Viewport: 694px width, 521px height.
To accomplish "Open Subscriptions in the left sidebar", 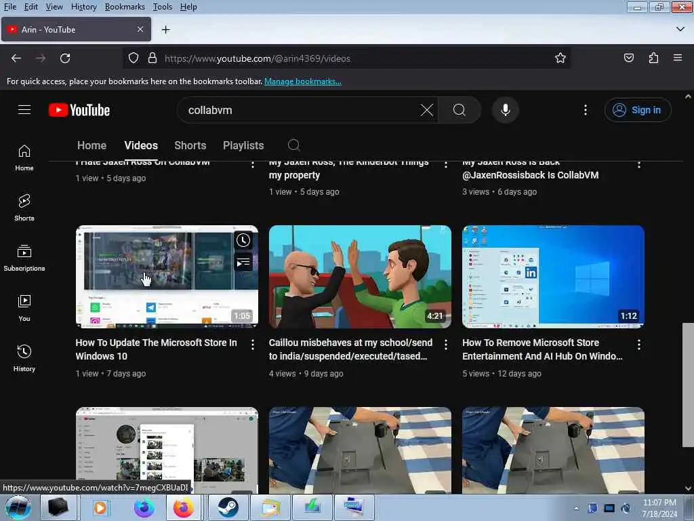I will 24,257.
